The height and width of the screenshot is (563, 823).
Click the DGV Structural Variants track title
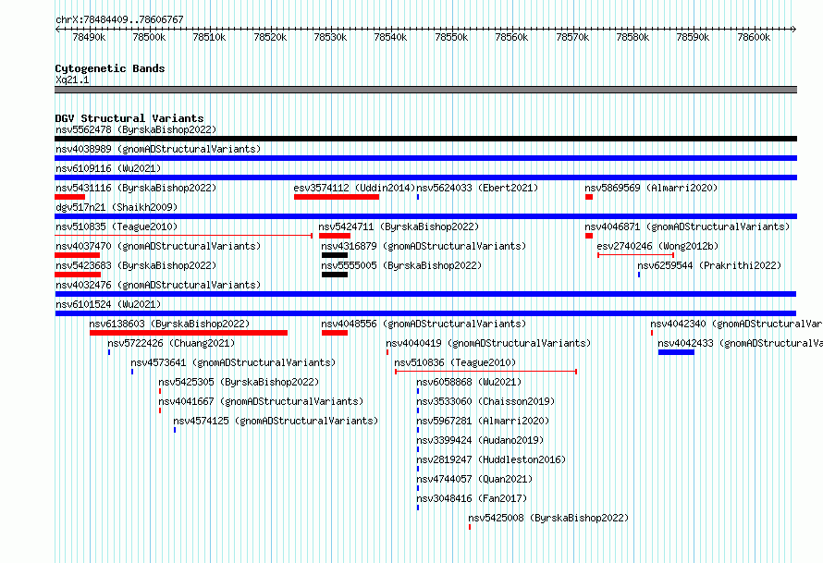(x=129, y=118)
